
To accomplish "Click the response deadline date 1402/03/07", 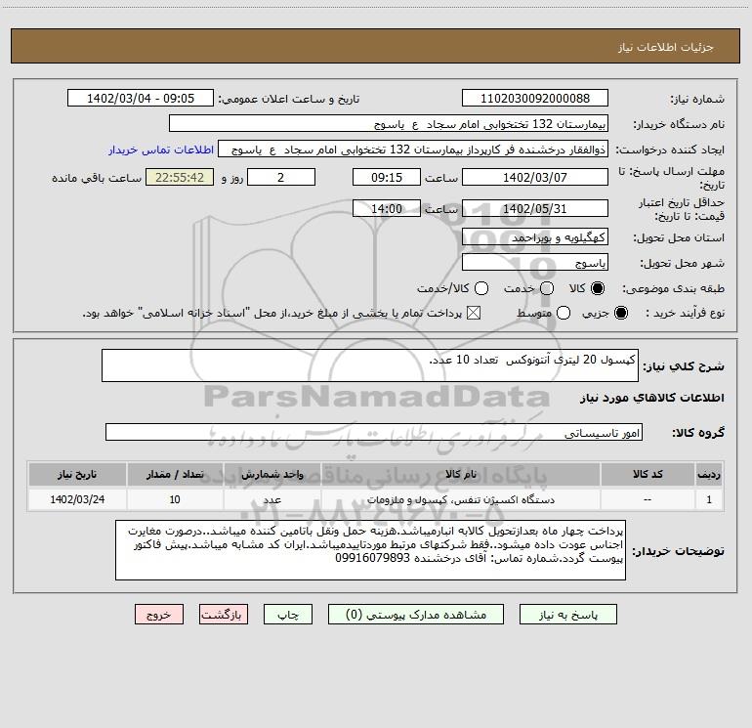I will click(535, 177).
